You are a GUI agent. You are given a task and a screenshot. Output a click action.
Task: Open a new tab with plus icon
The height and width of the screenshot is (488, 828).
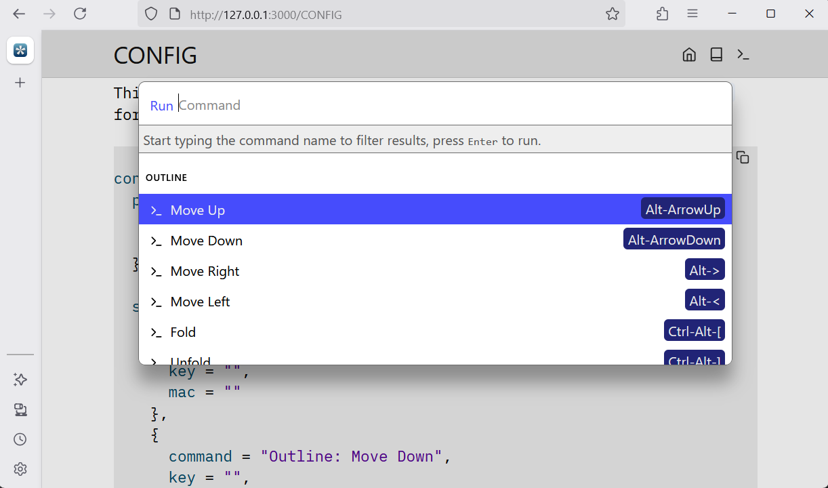pyautogui.click(x=20, y=83)
